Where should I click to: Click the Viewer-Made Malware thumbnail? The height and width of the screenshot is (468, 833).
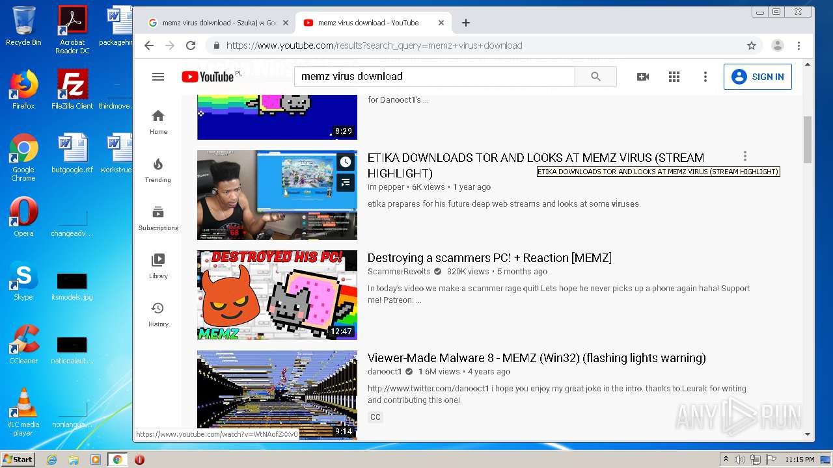[x=277, y=395]
